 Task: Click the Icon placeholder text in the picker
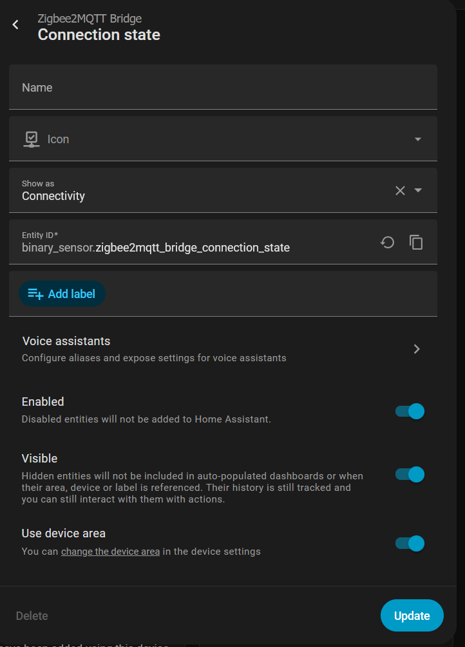pyautogui.click(x=59, y=139)
